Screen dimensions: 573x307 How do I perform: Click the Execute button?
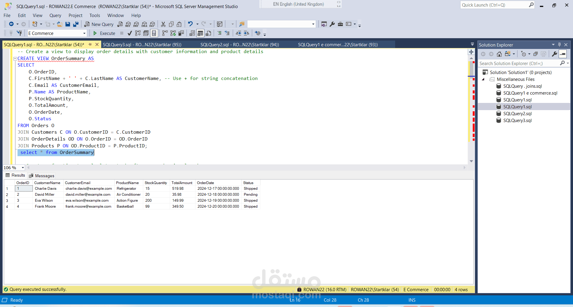coord(104,33)
